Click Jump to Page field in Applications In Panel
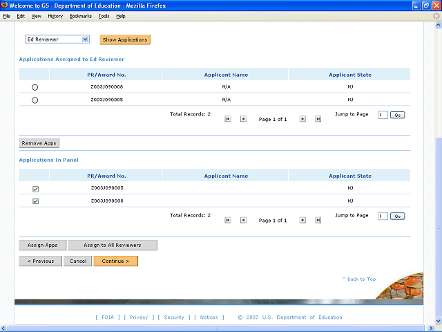442x332 pixels. [x=383, y=216]
